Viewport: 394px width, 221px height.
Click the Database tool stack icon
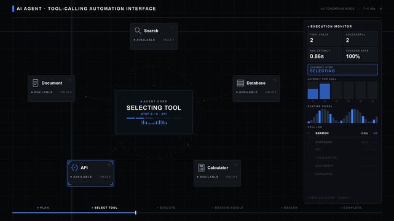point(240,83)
